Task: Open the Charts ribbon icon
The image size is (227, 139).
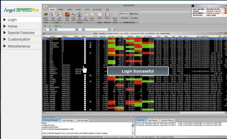Action: click(x=100, y=16)
